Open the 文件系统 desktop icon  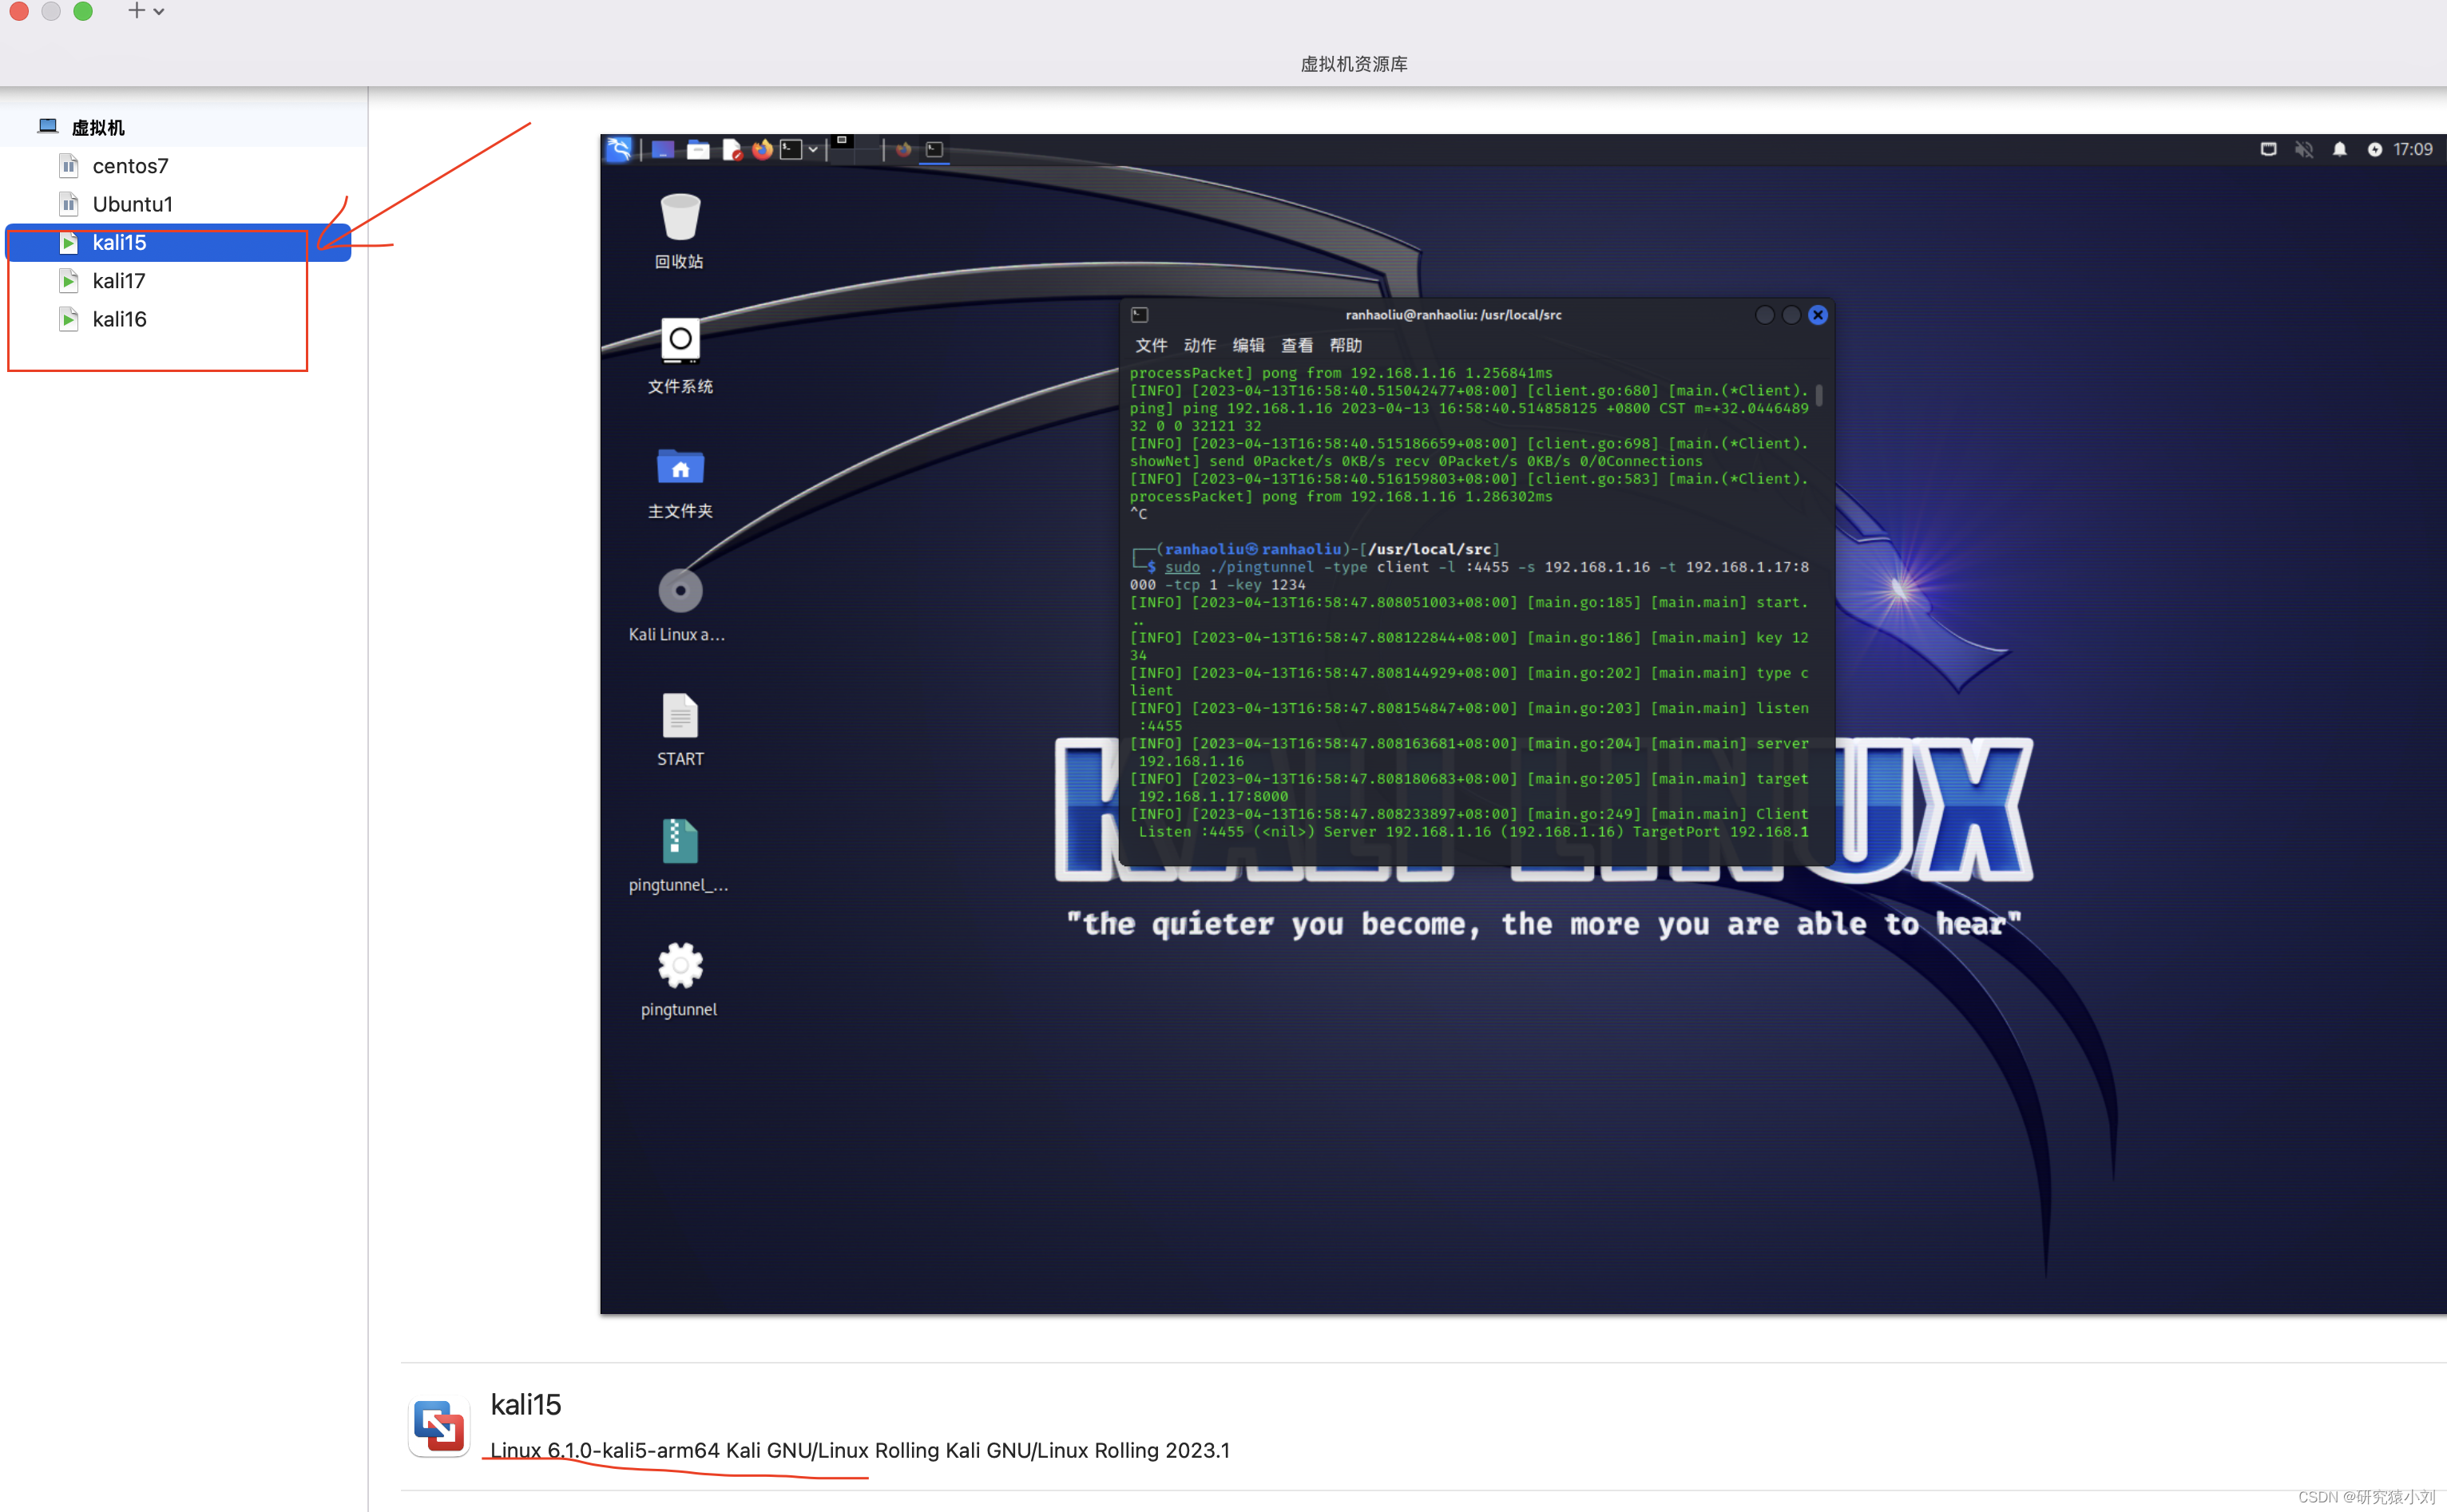pyautogui.click(x=680, y=356)
